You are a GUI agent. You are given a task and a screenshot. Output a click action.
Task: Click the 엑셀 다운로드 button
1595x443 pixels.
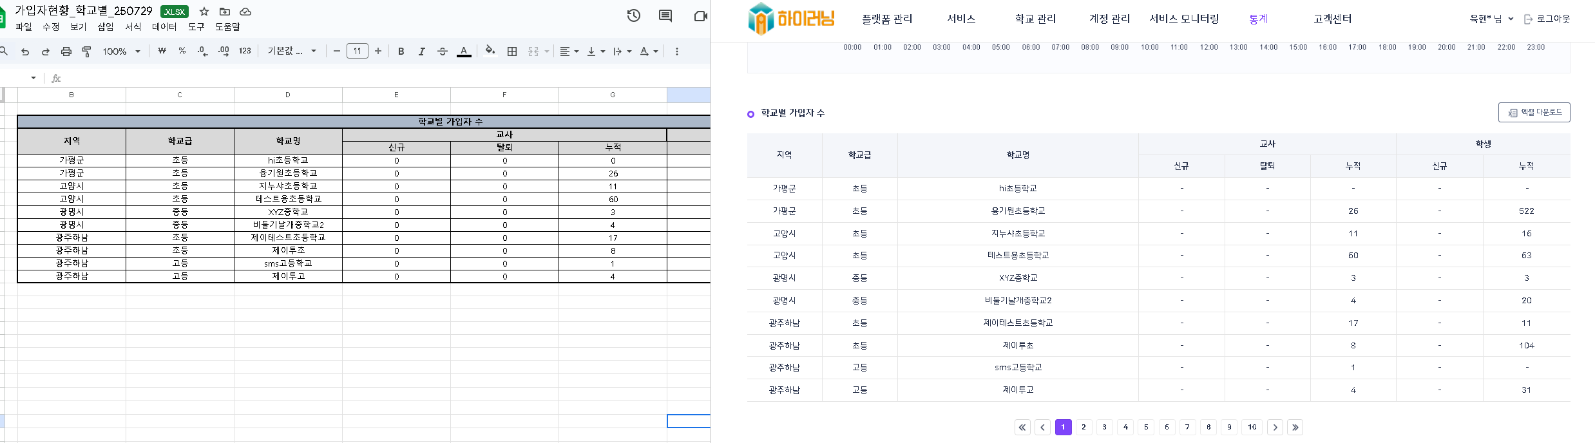(x=1534, y=112)
